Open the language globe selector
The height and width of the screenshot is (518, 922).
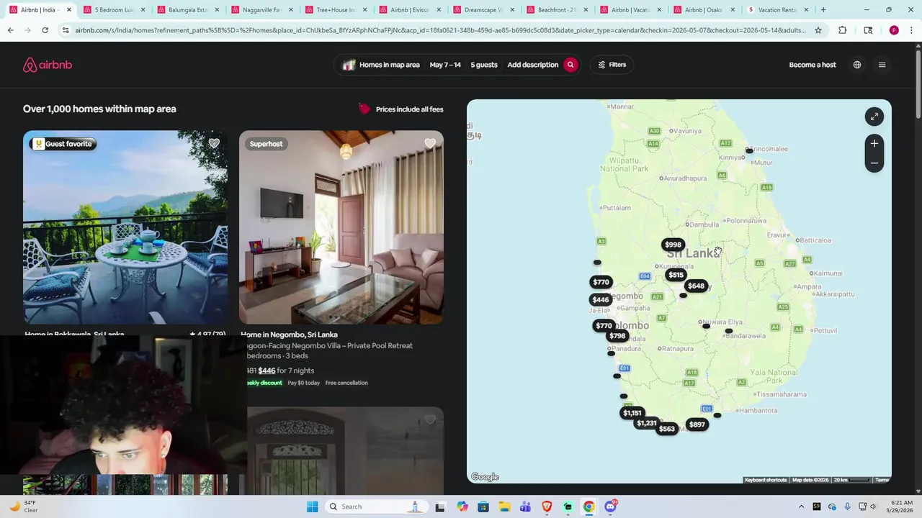click(857, 65)
